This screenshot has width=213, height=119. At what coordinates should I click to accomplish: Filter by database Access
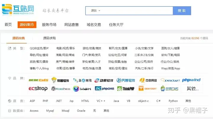[x=34, y=111]
